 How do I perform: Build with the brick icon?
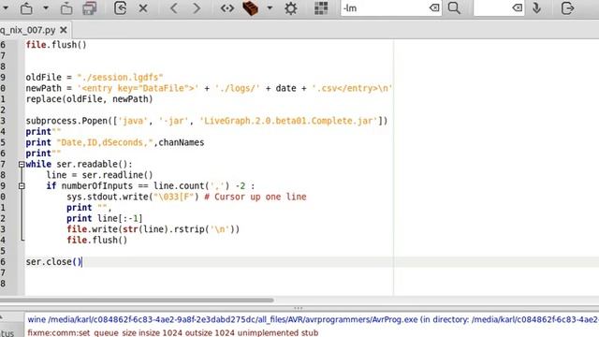coord(250,8)
